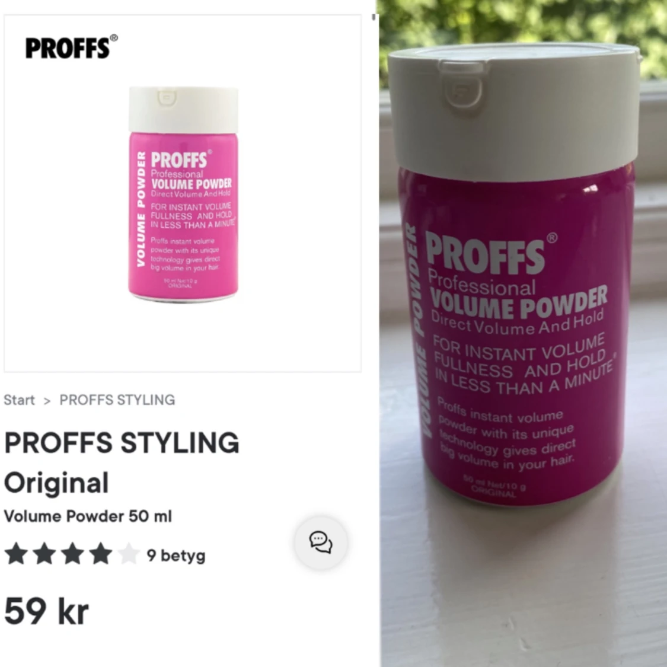The height and width of the screenshot is (667, 667).
Task: Select the fifth empty rating star
Action: pyautogui.click(x=129, y=554)
